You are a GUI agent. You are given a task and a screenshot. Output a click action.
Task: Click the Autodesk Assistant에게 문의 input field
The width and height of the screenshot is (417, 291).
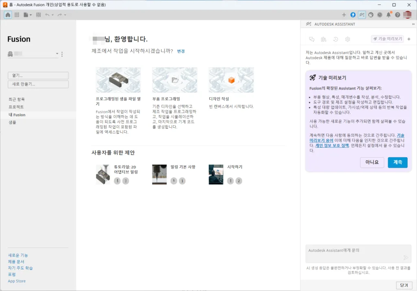(358, 254)
